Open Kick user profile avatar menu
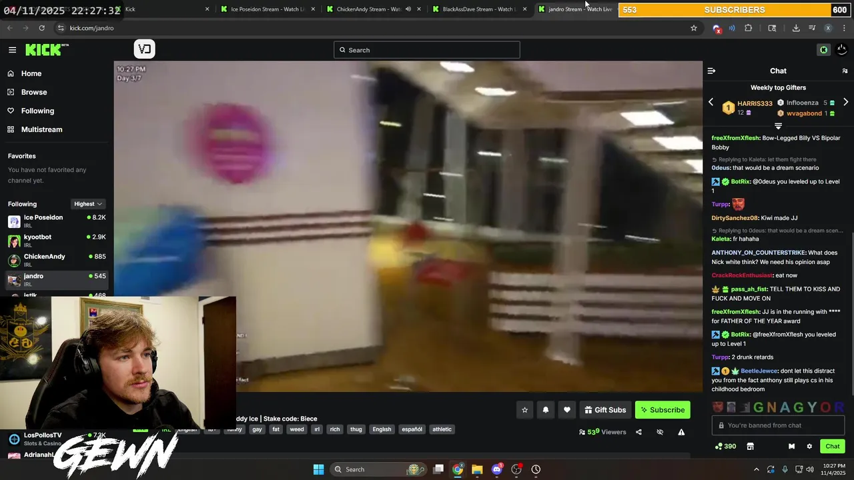 click(842, 50)
